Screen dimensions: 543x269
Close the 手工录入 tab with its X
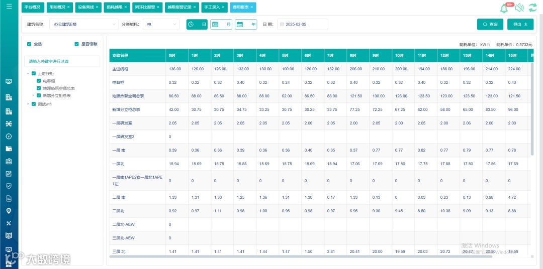[x=223, y=7]
